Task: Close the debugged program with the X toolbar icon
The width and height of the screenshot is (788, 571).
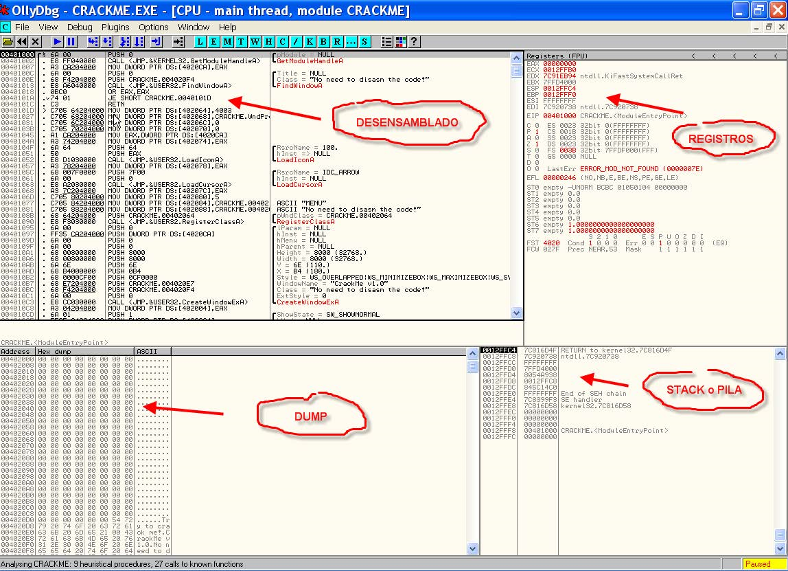Action: click(x=35, y=42)
